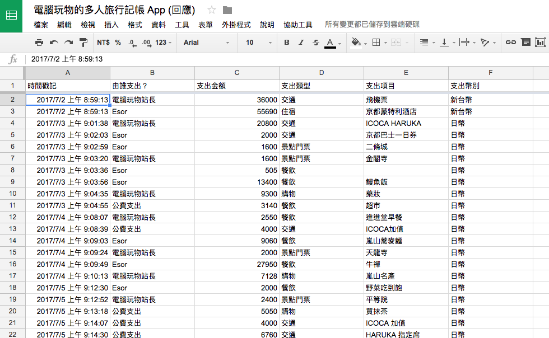The width and height of the screenshot is (549, 338).
Task: Select the 支出幣別 header cell
Action: click(491, 86)
